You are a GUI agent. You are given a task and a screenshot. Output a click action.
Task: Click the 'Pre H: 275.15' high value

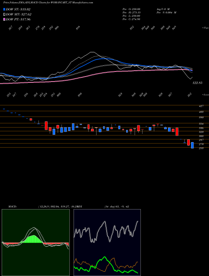tap(131, 13)
